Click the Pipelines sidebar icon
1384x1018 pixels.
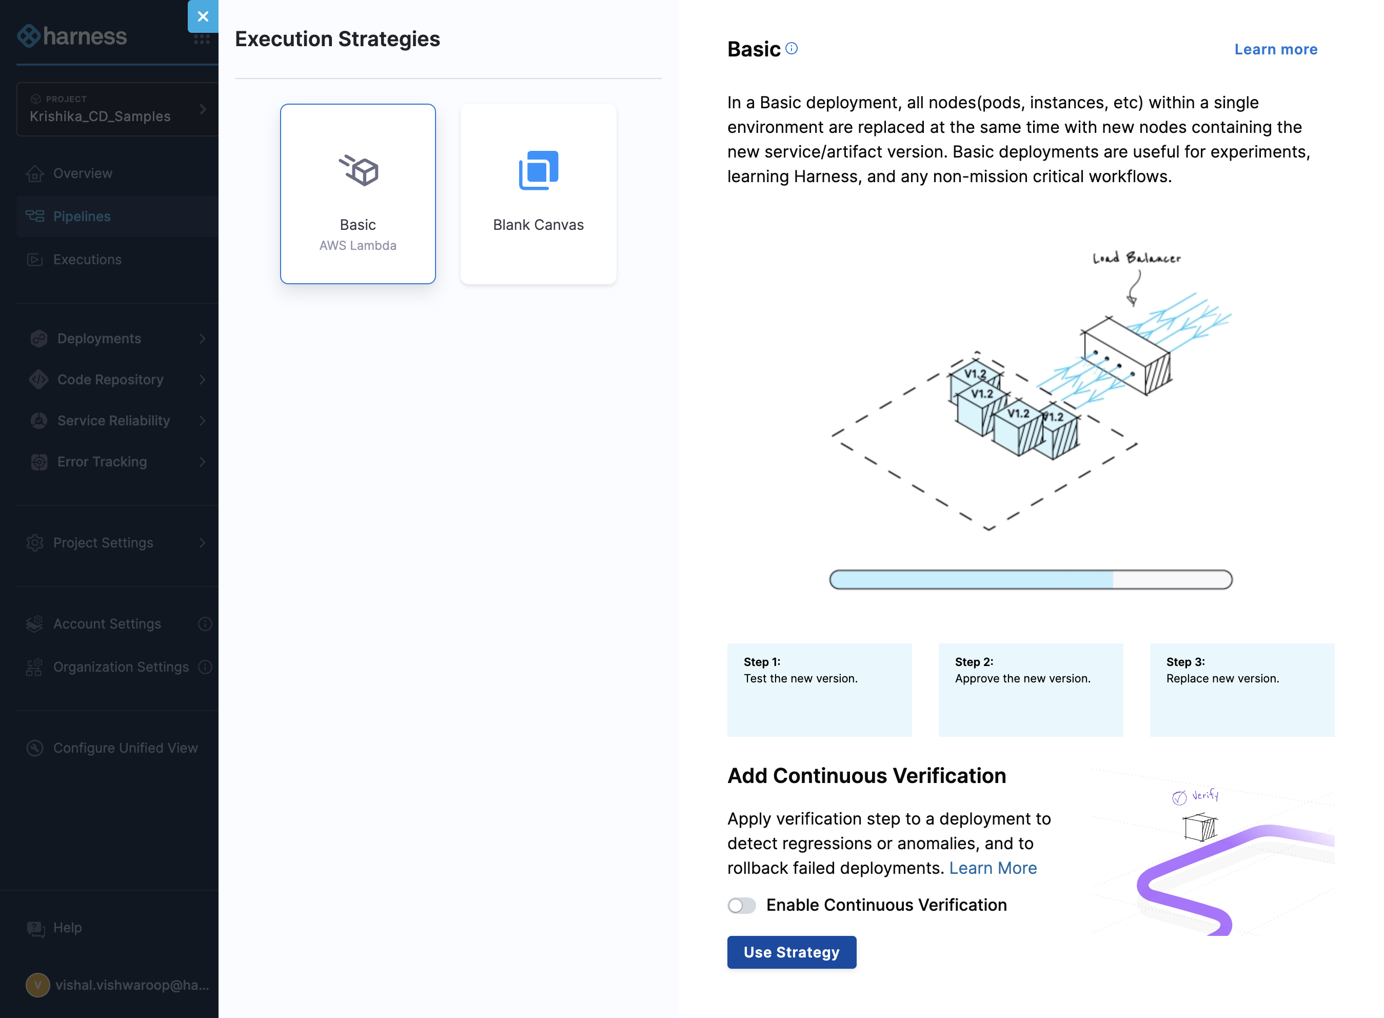[35, 217]
